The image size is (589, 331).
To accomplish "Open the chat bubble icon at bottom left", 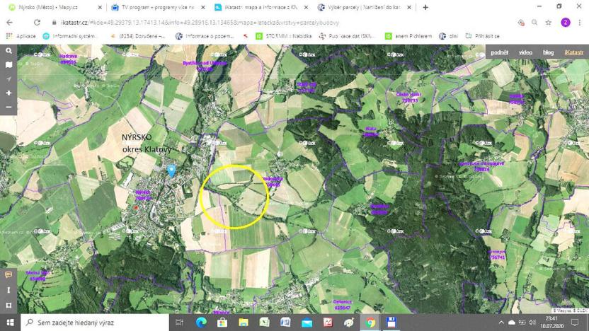I will coord(8,275).
